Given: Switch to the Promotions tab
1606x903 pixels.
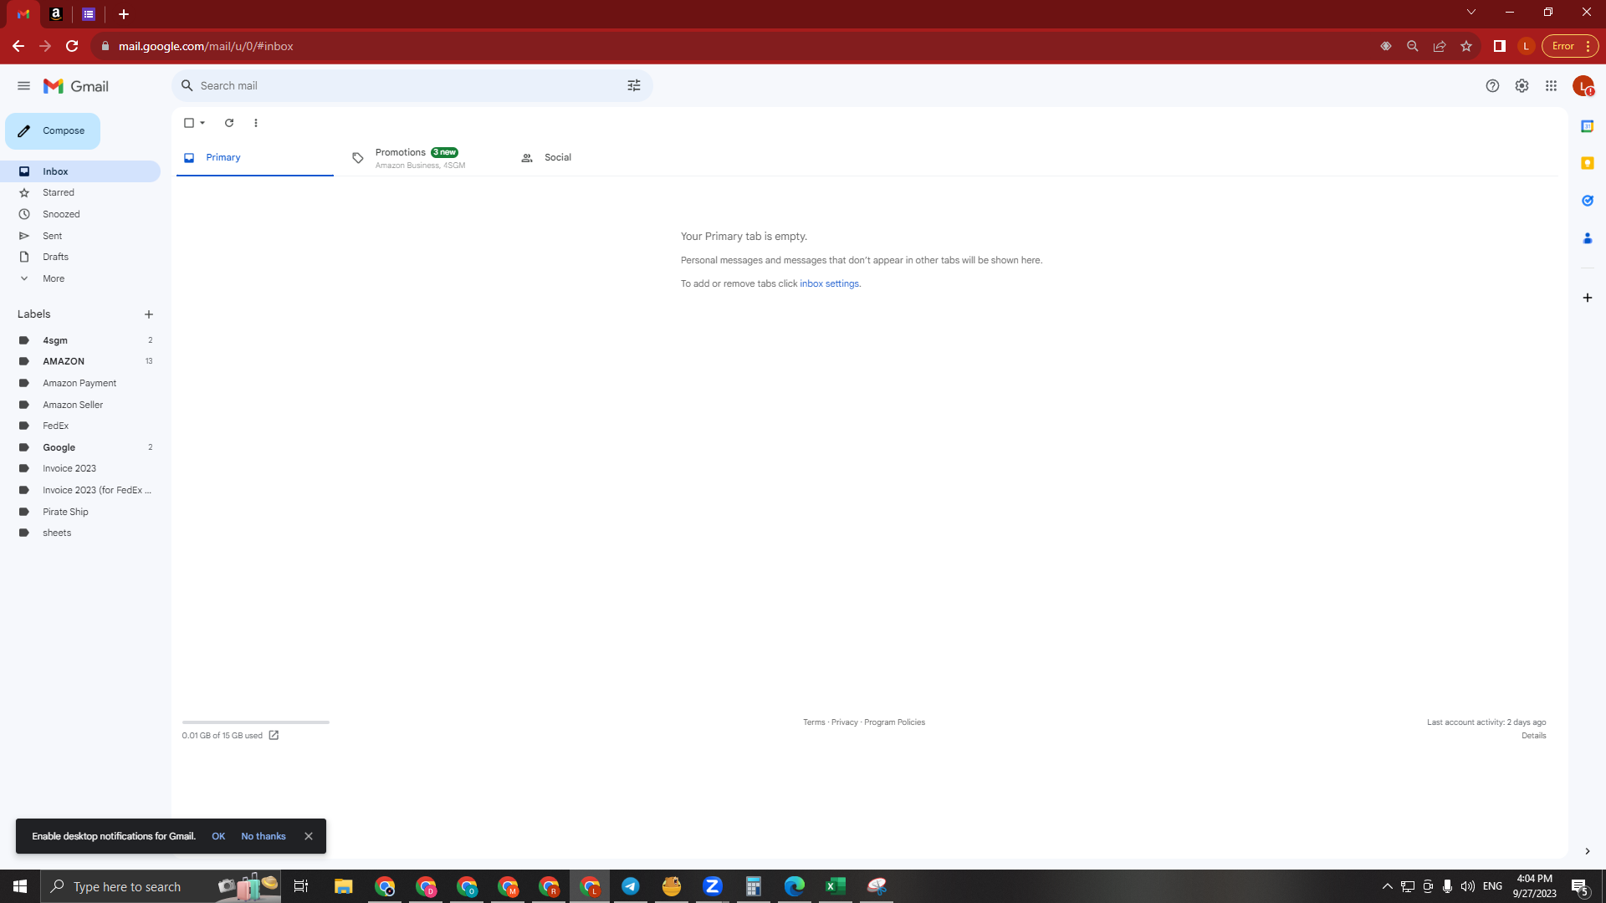Looking at the screenshot, I should (424, 158).
